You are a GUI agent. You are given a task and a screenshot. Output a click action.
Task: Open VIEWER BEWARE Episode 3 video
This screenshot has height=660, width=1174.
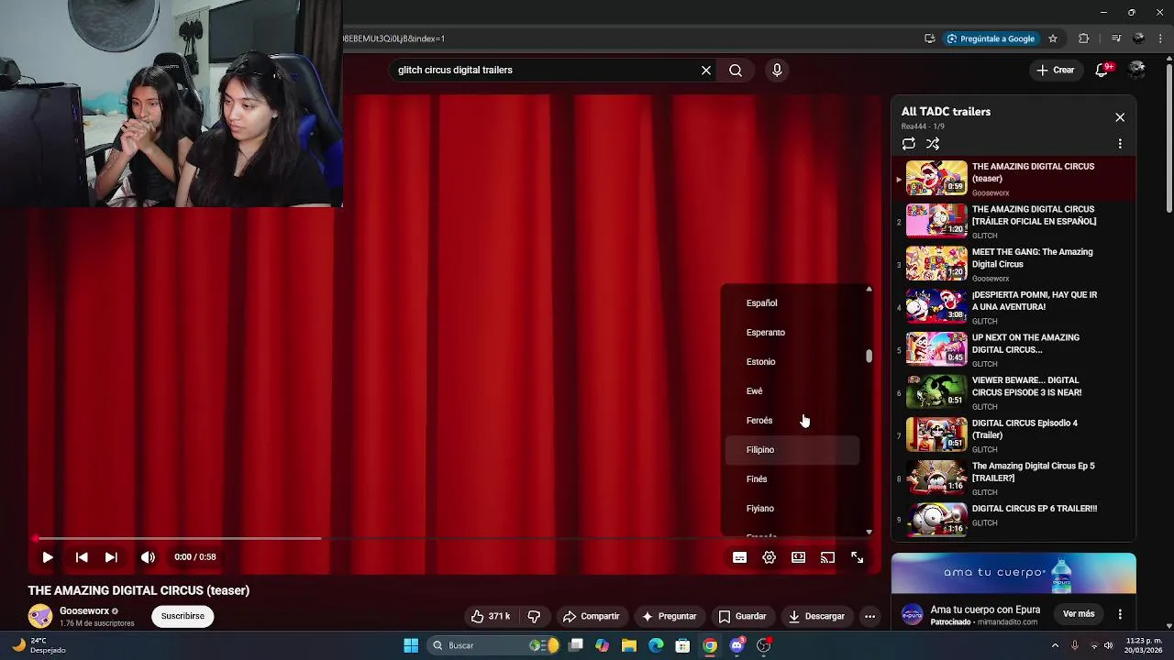[x=1013, y=392]
